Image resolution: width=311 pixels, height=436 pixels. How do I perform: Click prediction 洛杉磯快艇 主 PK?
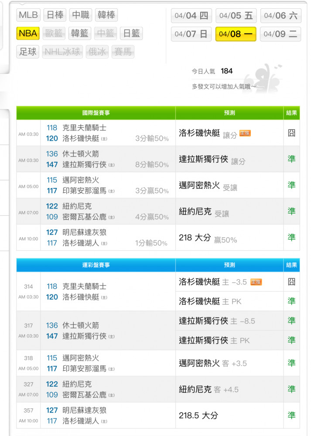point(210,301)
